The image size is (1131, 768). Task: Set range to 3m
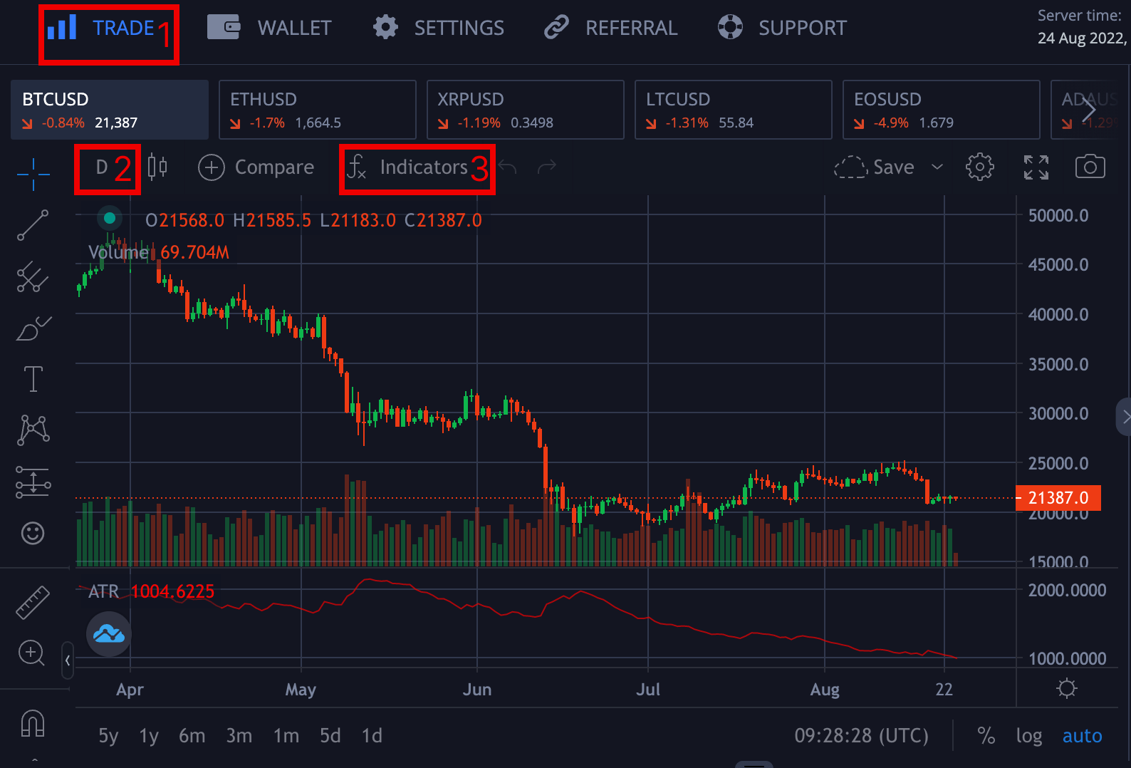point(239,735)
